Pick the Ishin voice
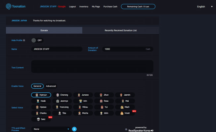This screenshot has width=216, height=132. 104,113
